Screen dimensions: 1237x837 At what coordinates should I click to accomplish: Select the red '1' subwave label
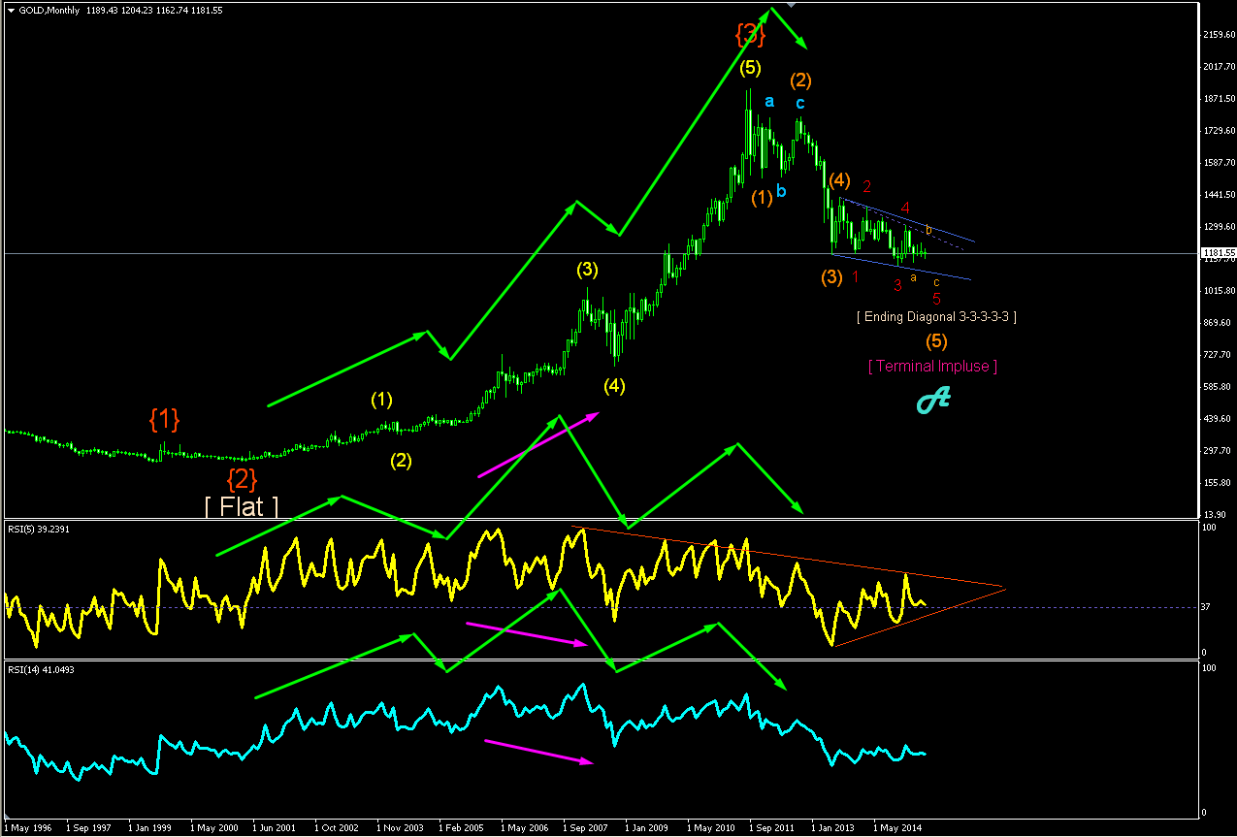(856, 277)
